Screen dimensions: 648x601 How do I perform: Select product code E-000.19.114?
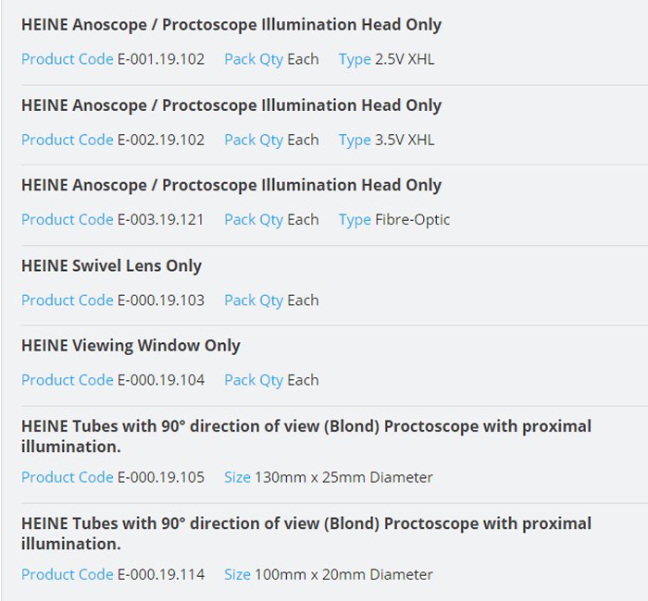point(161,574)
